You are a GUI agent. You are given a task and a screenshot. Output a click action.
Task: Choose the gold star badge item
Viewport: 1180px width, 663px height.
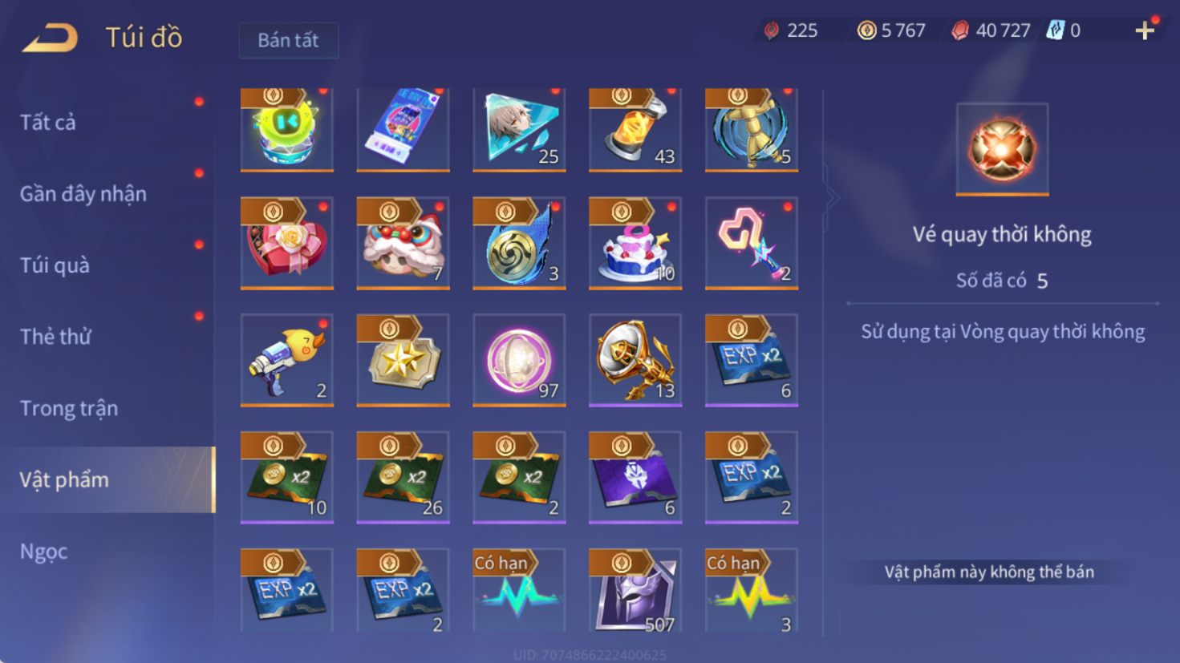click(x=403, y=360)
